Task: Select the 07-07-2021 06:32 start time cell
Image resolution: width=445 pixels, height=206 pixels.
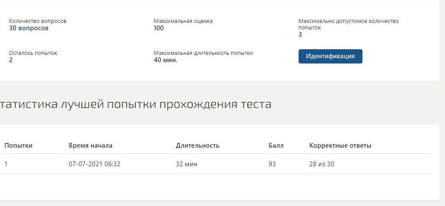Action: [x=95, y=164]
